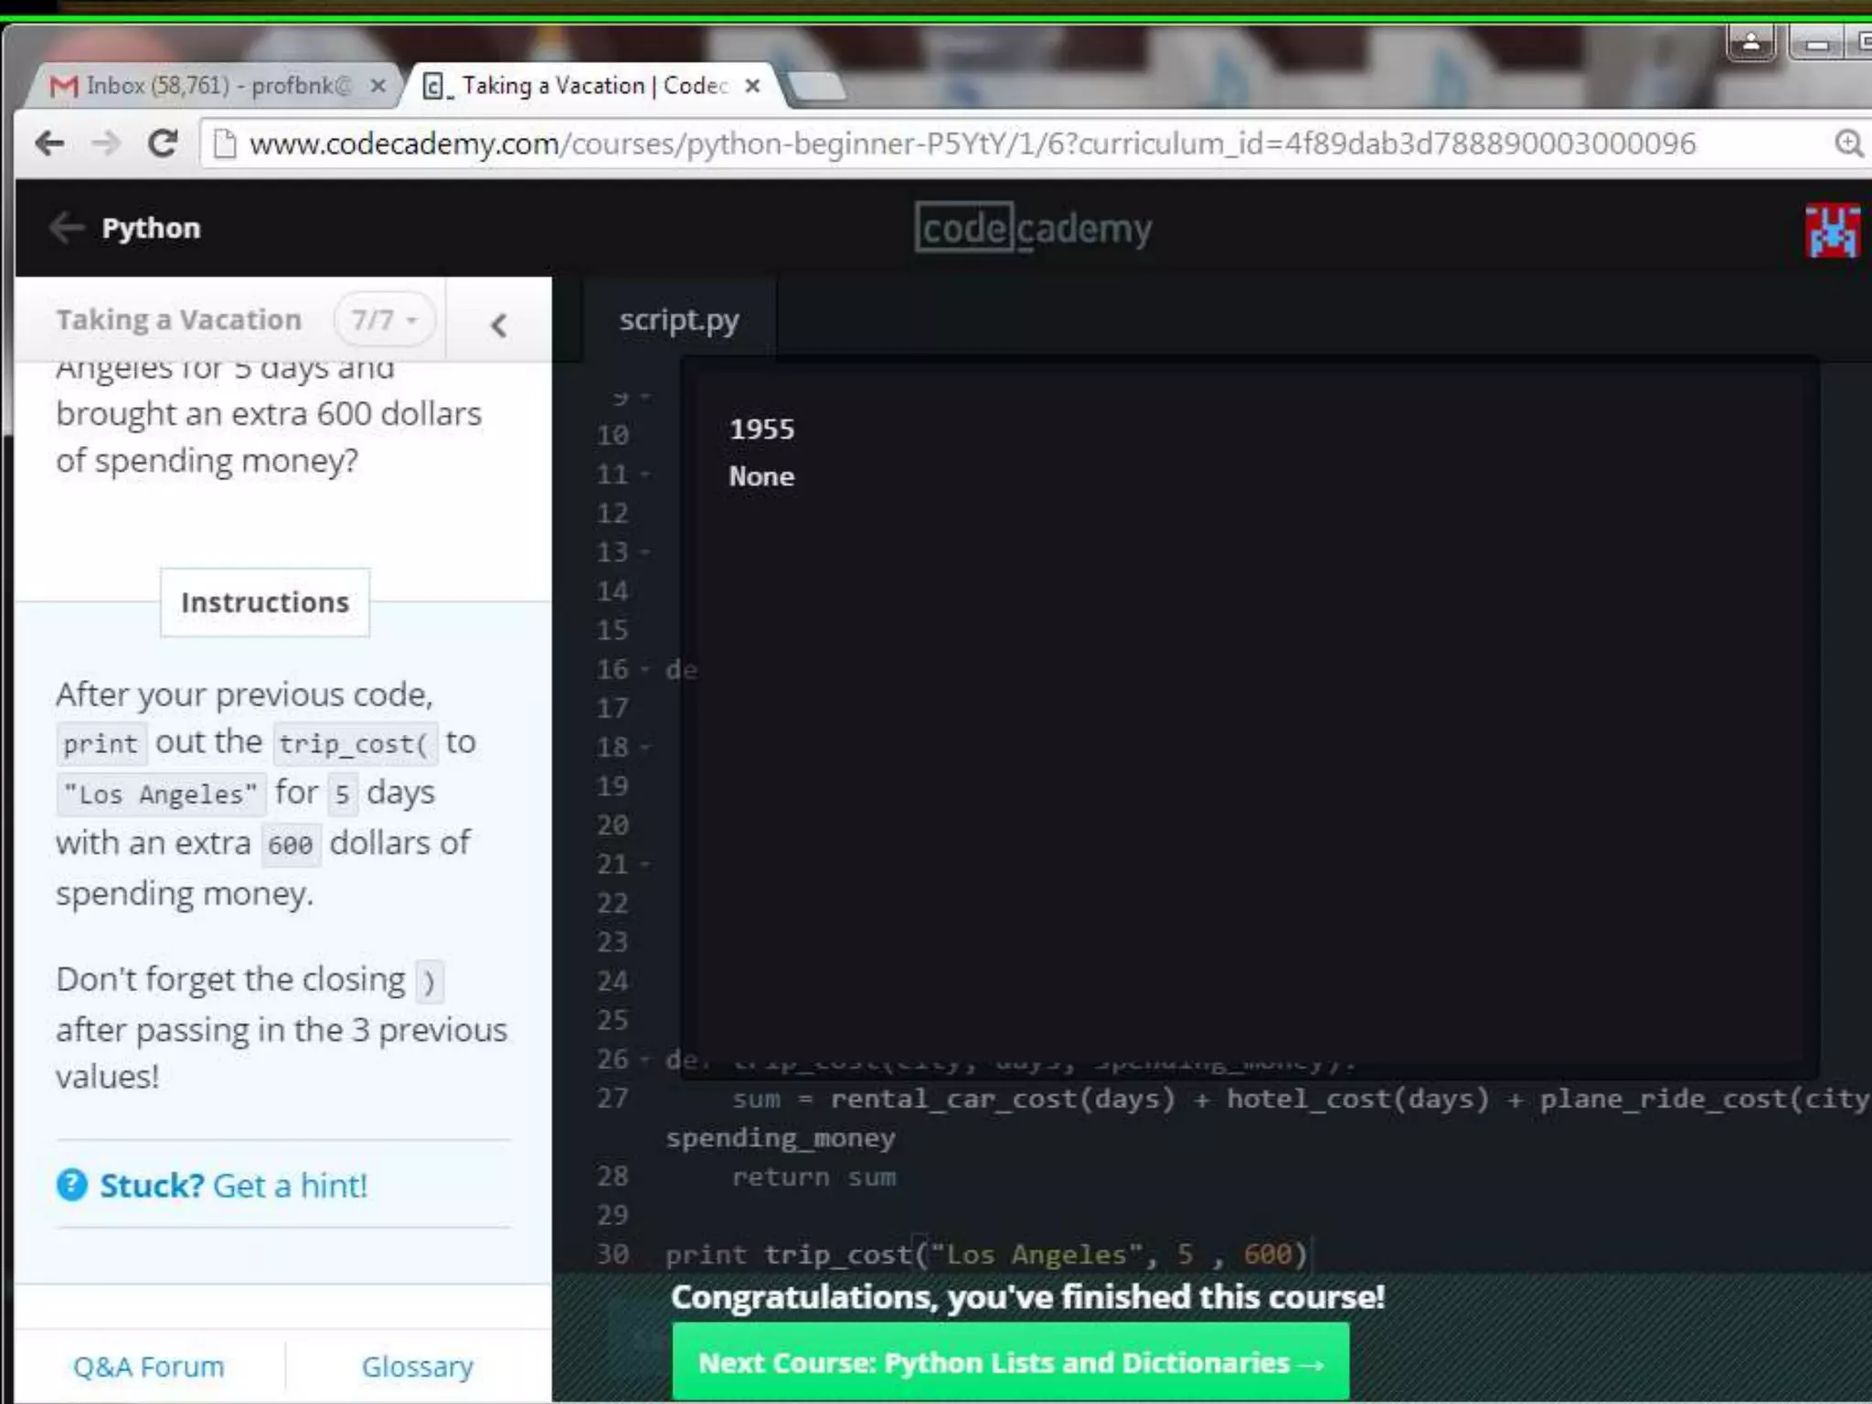Open the Stuck? Get a hint! link
The height and width of the screenshot is (1404, 1872).
(233, 1186)
